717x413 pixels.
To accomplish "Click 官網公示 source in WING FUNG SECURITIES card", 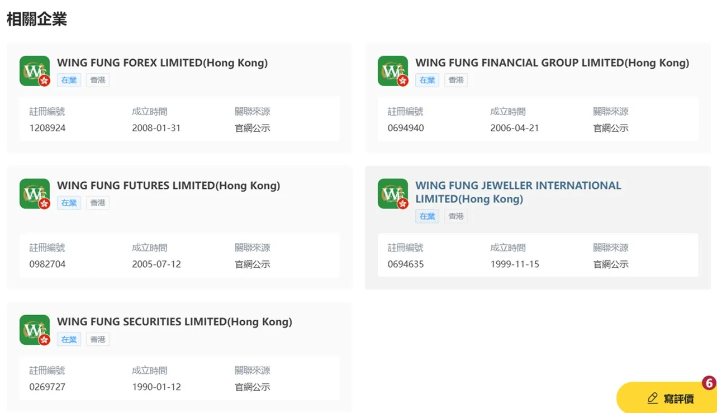I will click(x=253, y=387).
